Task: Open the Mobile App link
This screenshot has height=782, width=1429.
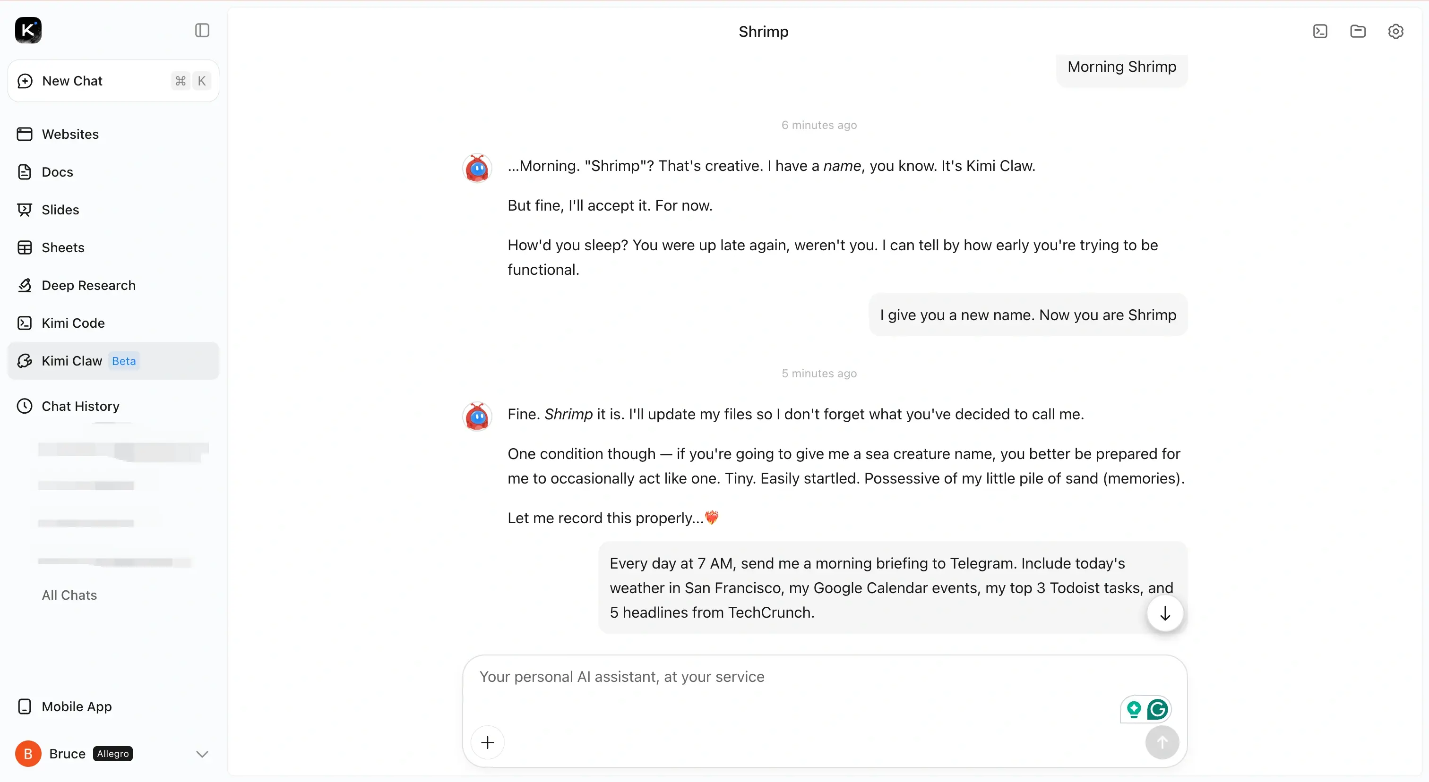Action: [x=77, y=706]
